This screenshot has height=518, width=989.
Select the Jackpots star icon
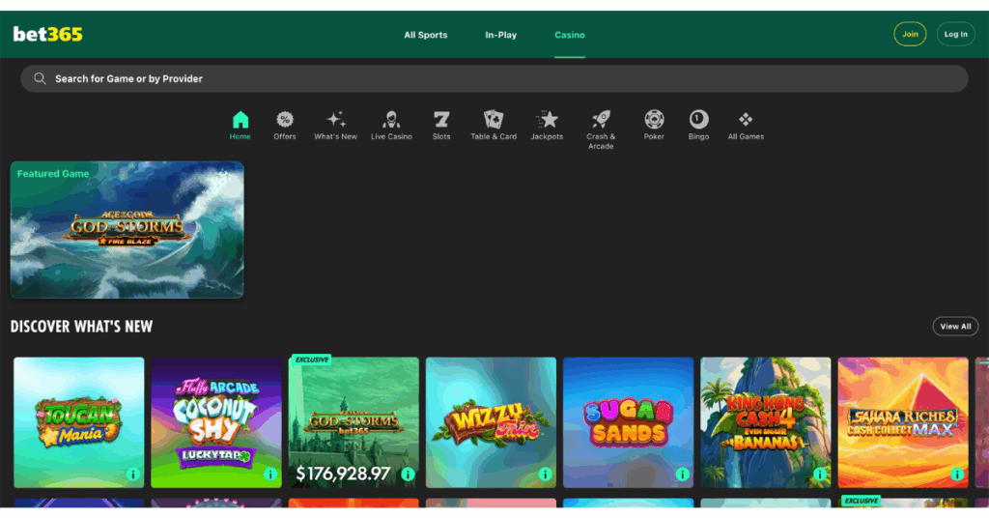547,119
